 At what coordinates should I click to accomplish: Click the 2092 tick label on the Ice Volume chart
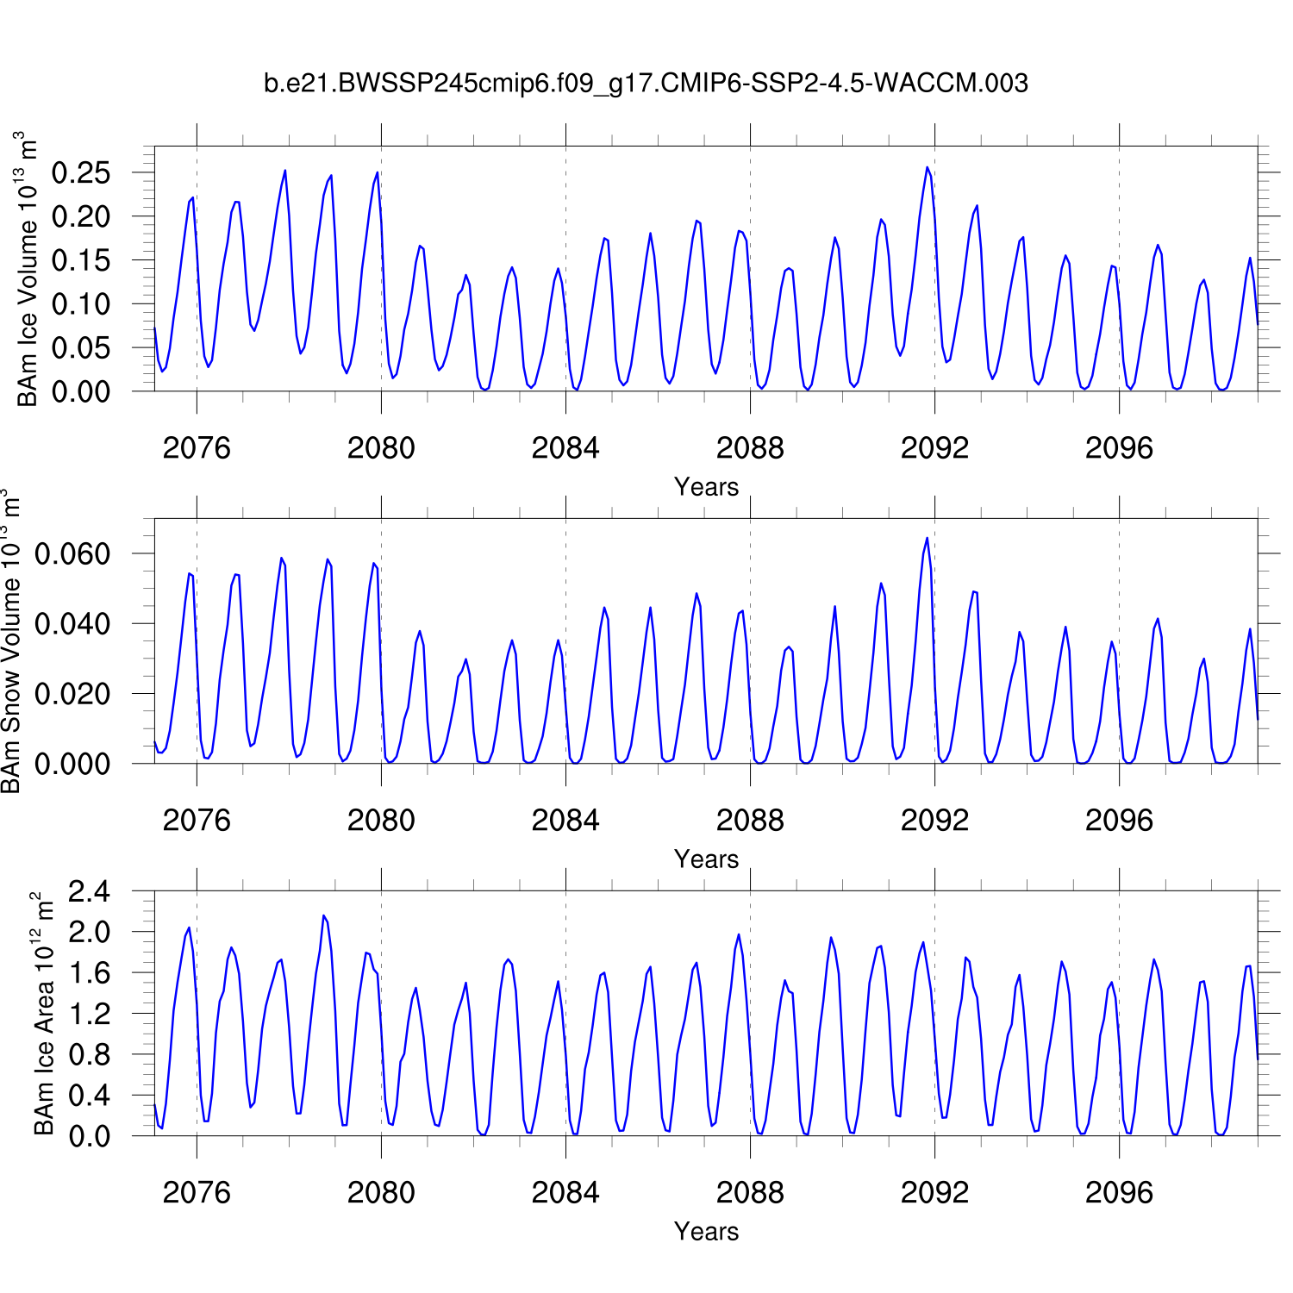tap(934, 448)
